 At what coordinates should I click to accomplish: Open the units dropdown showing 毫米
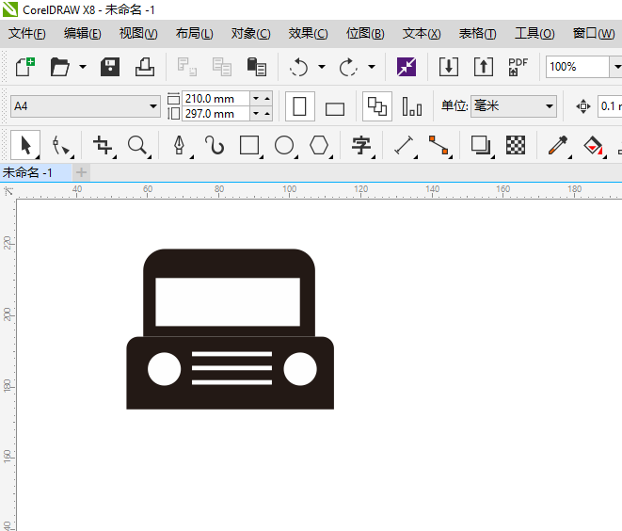[x=549, y=106]
